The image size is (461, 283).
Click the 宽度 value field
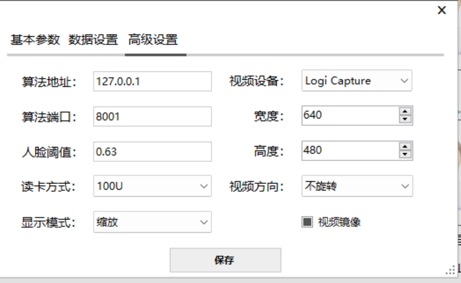(349, 116)
